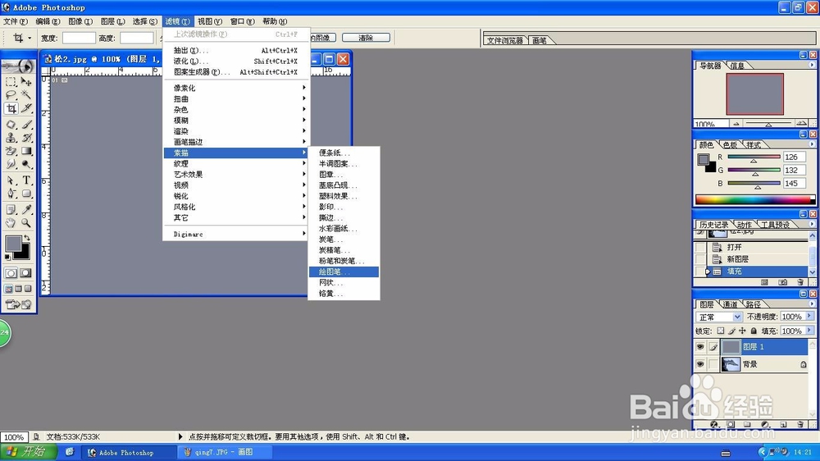The height and width of the screenshot is (461, 820).
Task: Select the Lasso tool
Action: [x=11, y=94]
